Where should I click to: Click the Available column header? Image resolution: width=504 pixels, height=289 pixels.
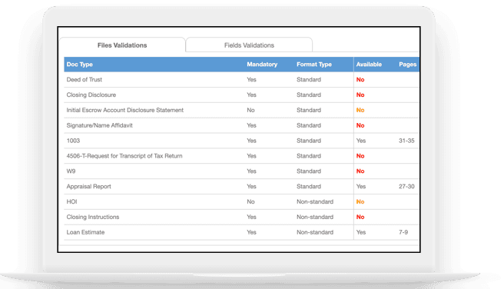pyautogui.click(x=369, y=65)
